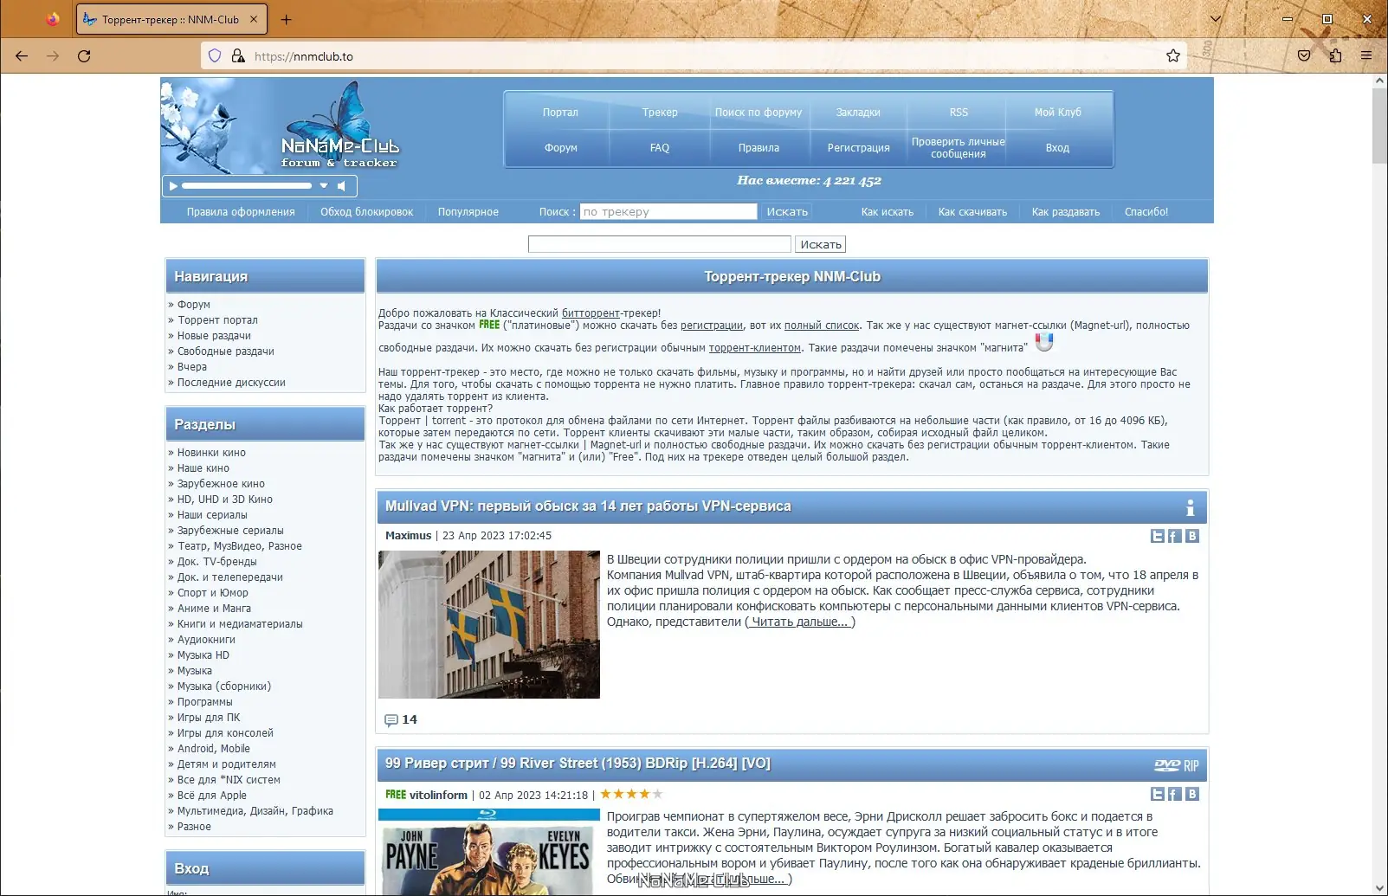Open the Firefox icon in the title bar
Screen dimensions: 1388x896
(53, 19)
